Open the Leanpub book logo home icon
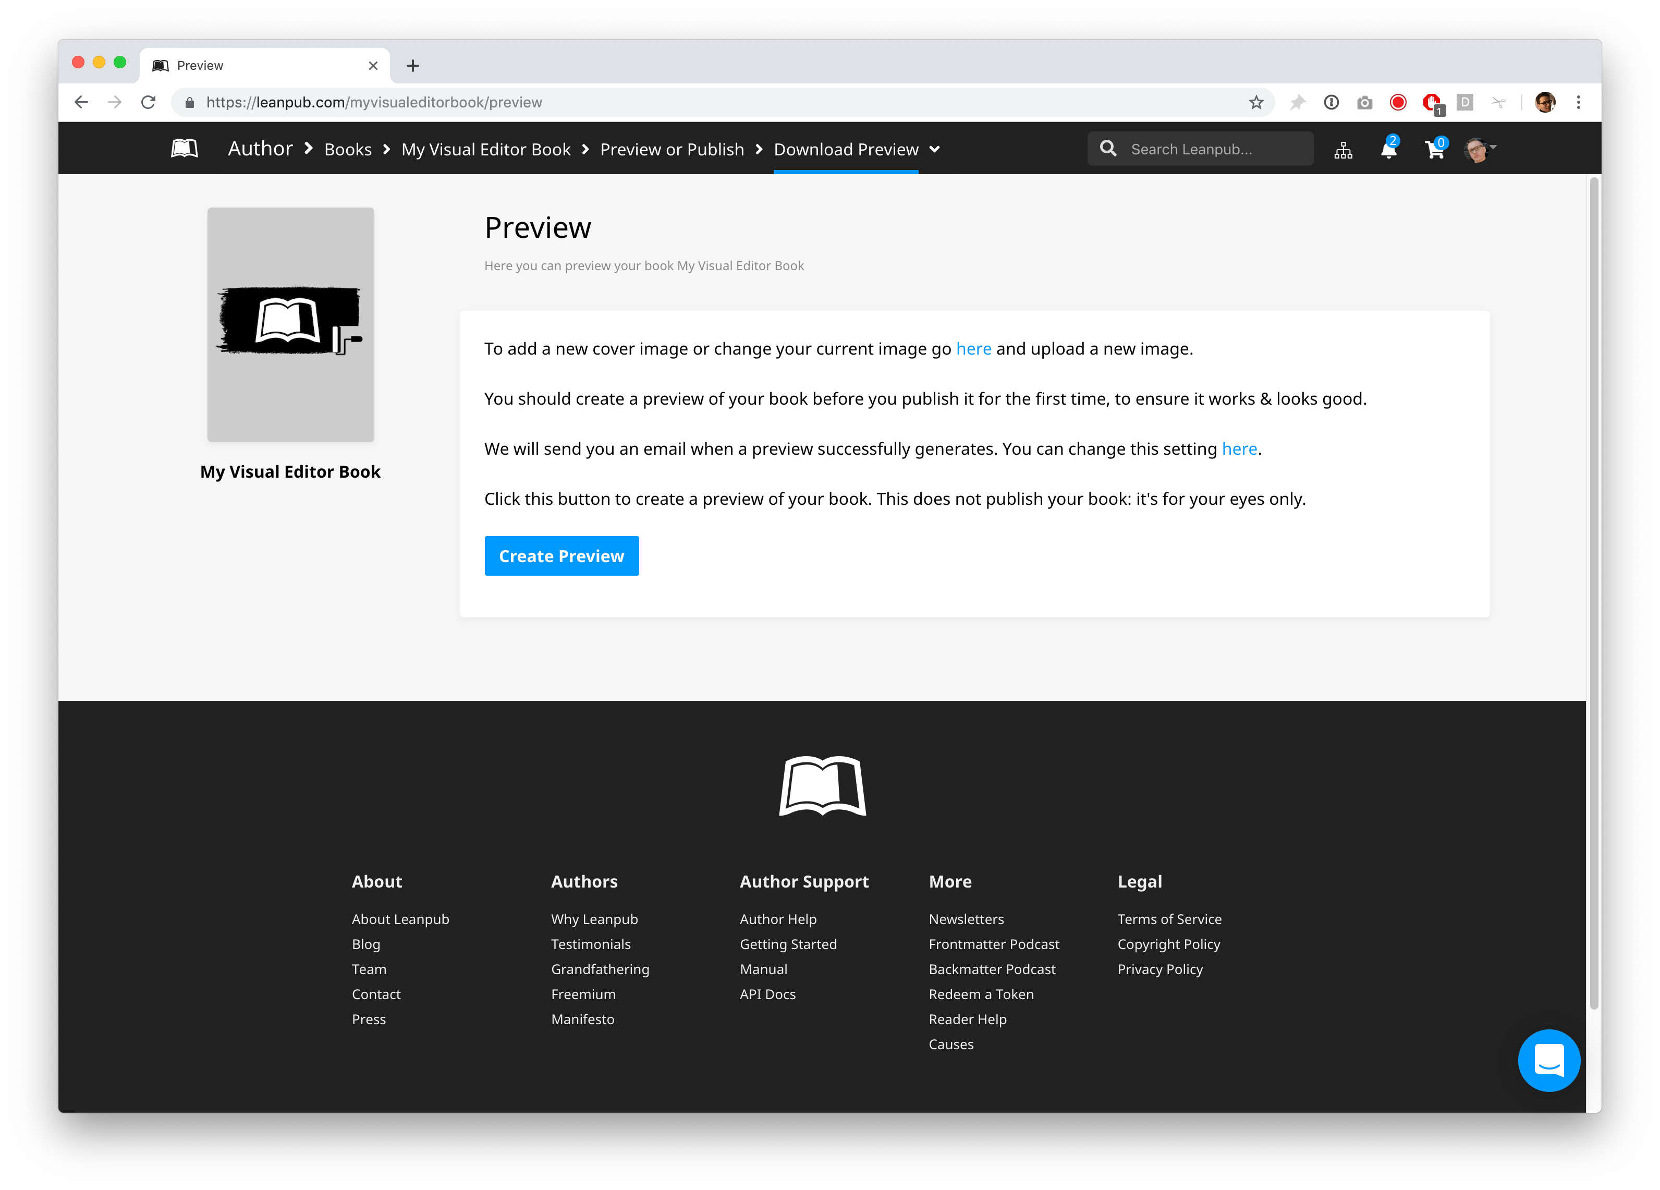The width and height of the screenshot is (1660, 1190). [x=184, y=148]
